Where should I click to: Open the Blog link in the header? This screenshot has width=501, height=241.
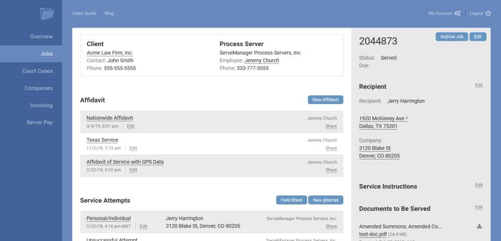(109, 14)
